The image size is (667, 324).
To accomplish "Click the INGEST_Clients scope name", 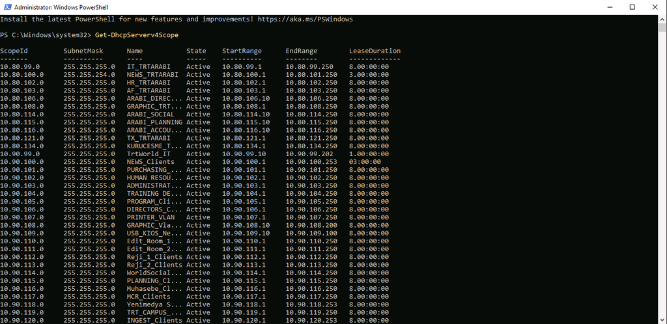I will 154,320.
